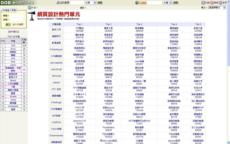Click search button next to 文章 dropdown
Screen dimensions: 230x144
pyautogui.click(x=100, y=3)
